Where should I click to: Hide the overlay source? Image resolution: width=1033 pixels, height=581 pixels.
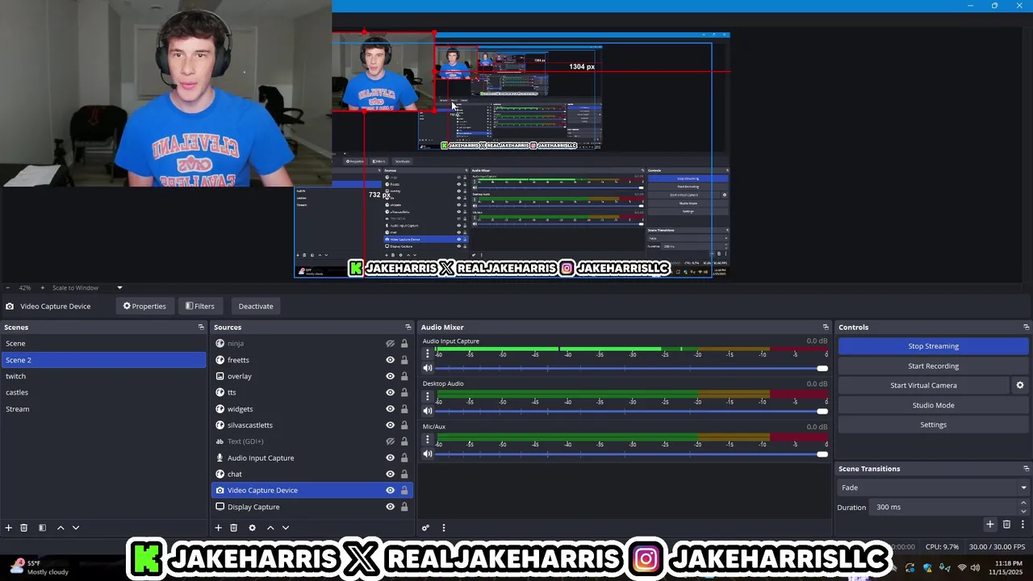[x=390, y=376]
